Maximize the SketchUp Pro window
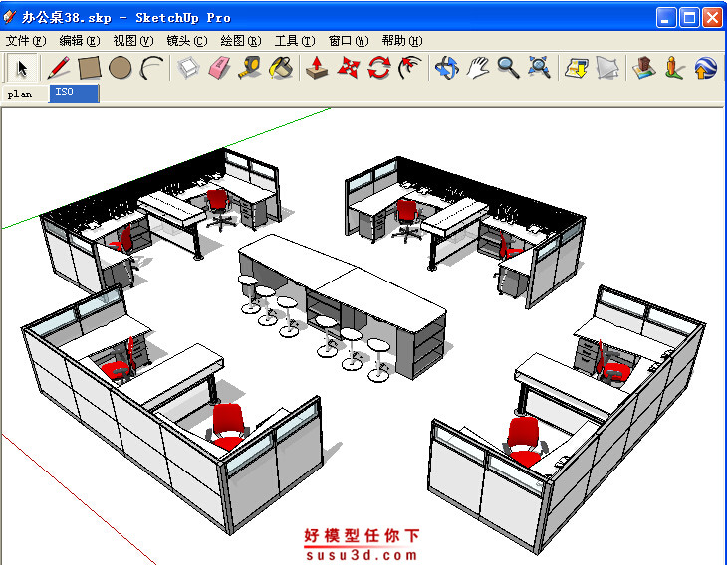 click(x=689, y=18)
